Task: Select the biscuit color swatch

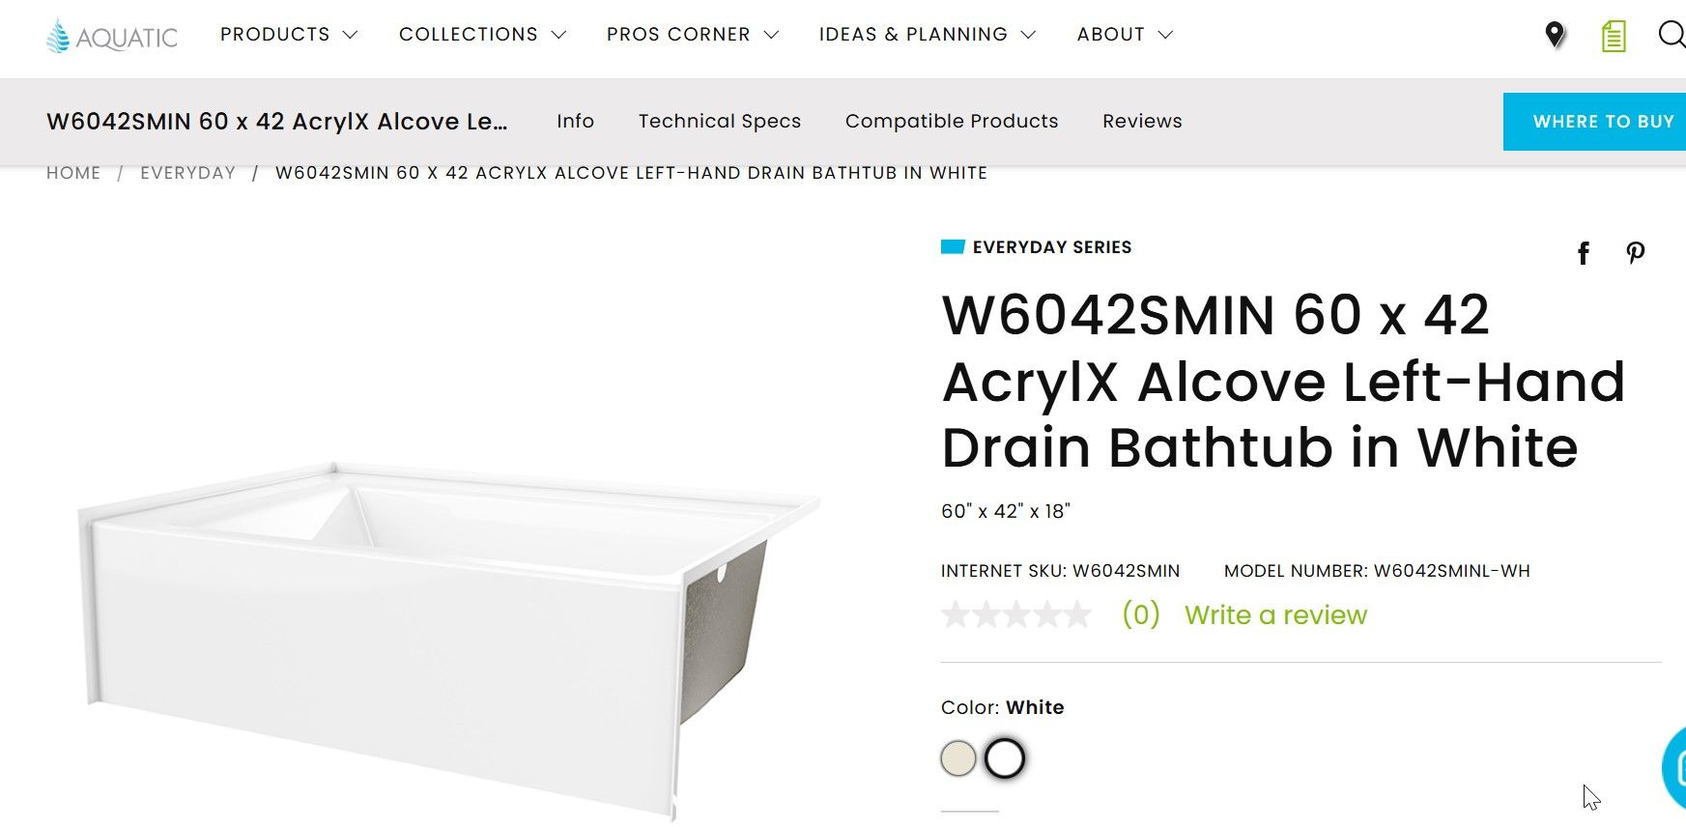Action: pyautogui.click(x=958, y=758)
